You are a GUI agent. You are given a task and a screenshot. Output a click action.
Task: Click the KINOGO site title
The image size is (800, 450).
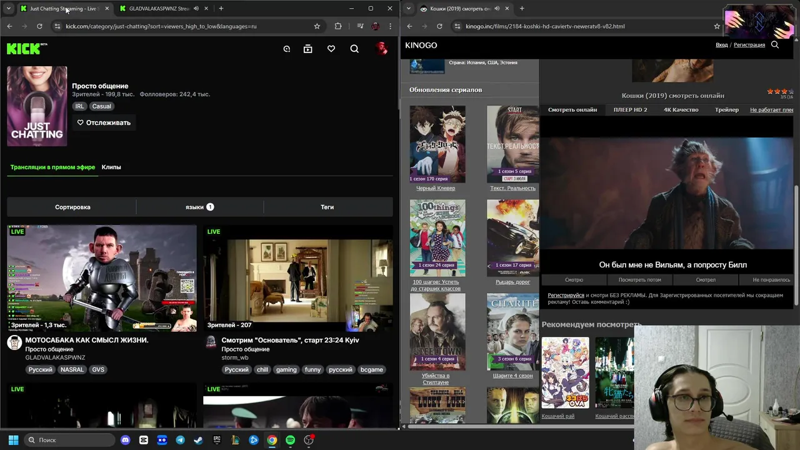pos(421,45)
